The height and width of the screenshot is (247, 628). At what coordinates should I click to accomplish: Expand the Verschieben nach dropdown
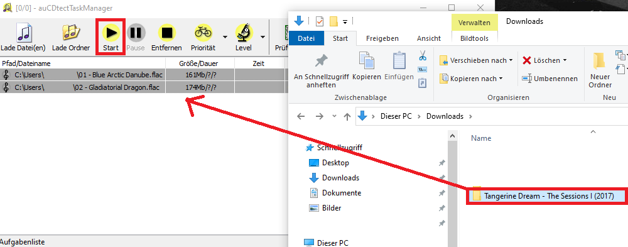tap(511, 60)
